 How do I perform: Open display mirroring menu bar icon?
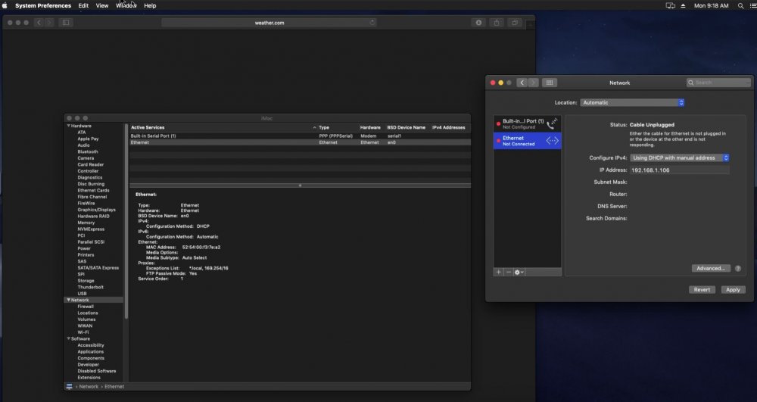click(671, 6)
